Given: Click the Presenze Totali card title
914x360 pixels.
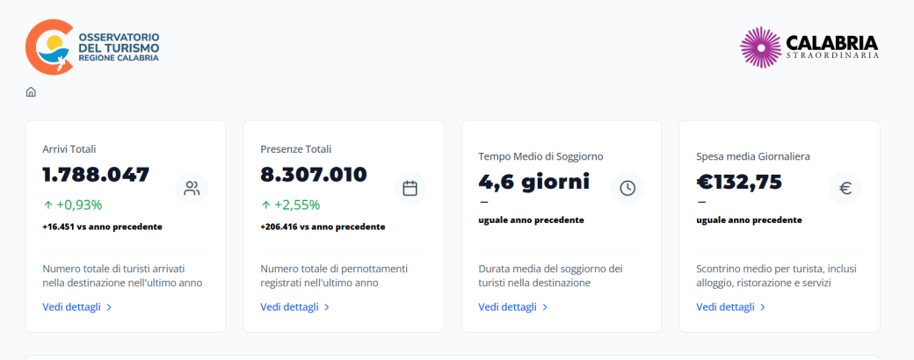Looking at the screenshot, I should pyautogui.click(x=296, y=149).
